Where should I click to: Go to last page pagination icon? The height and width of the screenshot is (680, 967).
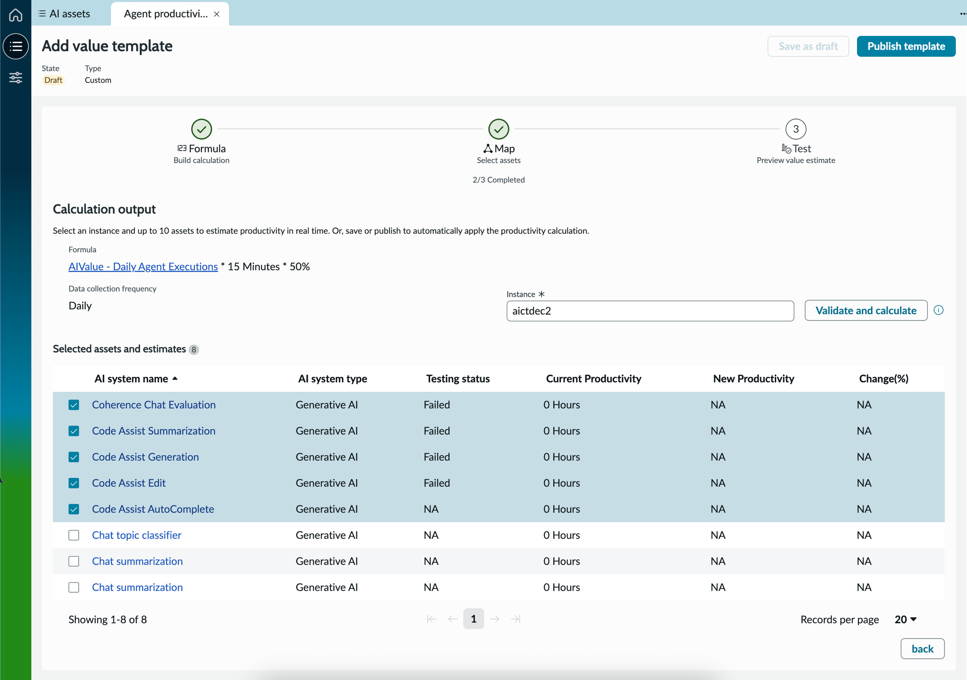(516, 619)
